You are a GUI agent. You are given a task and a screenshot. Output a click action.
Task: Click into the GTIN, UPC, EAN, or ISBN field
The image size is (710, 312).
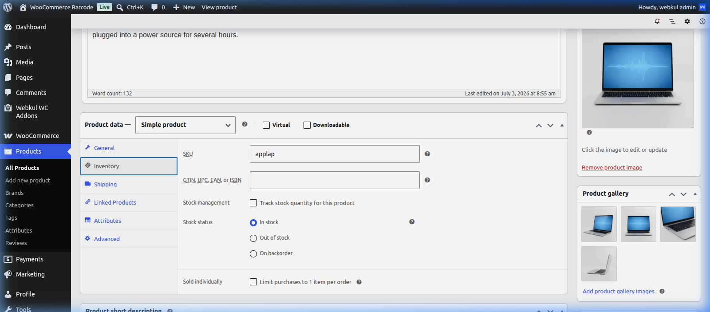335,180
